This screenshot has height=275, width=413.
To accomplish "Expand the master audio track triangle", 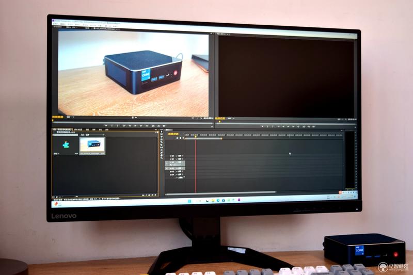I will coord(177,178).
